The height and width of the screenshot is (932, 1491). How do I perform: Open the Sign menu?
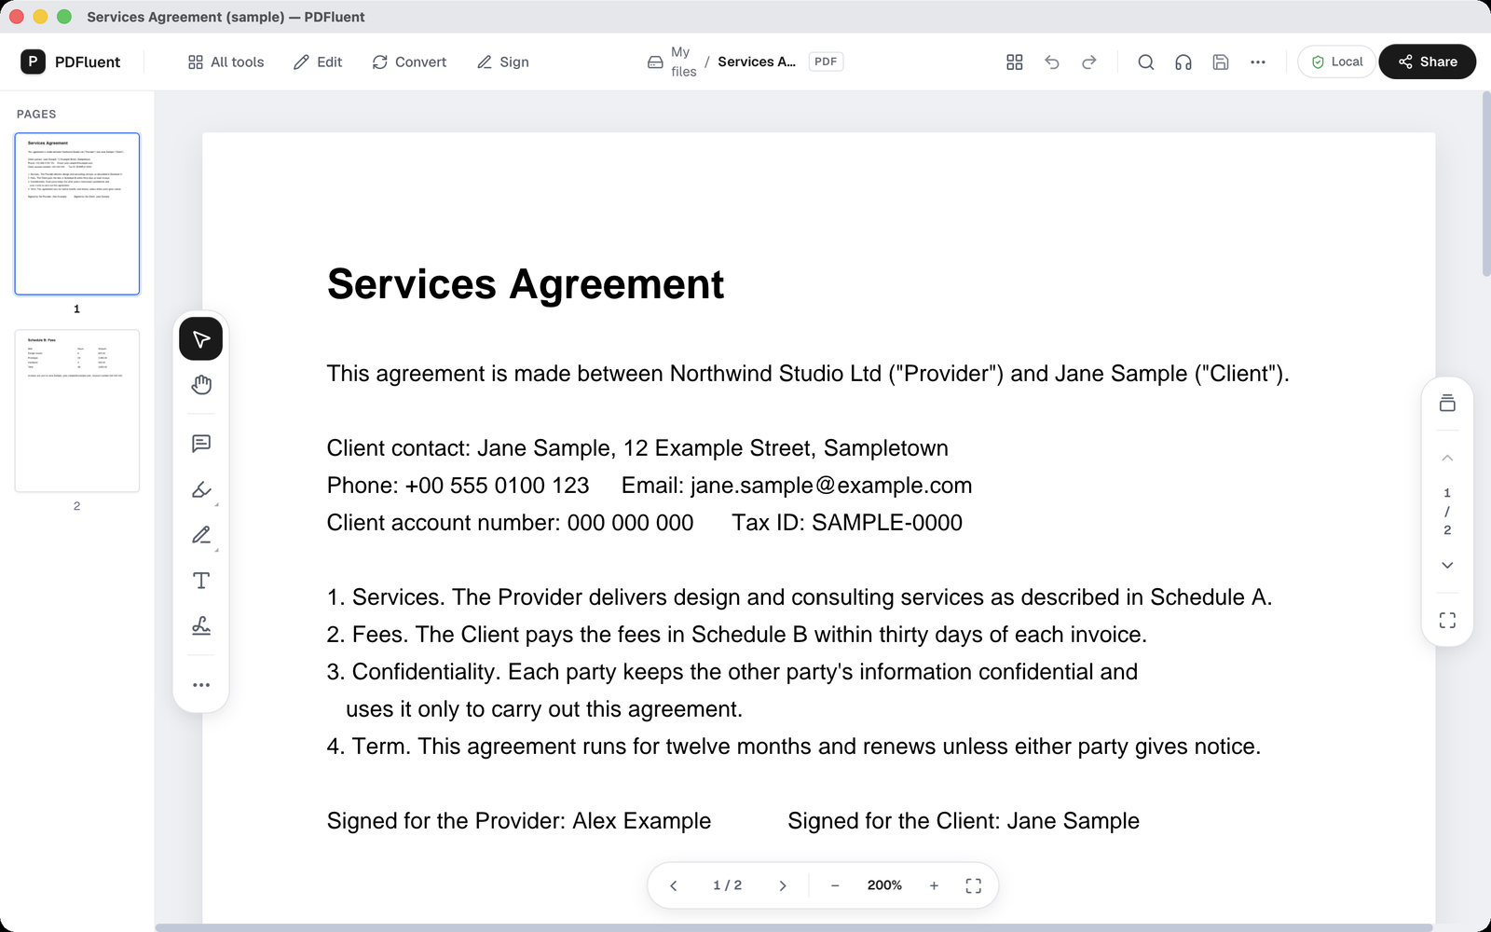pyautogui.click(x=503, y=62)
